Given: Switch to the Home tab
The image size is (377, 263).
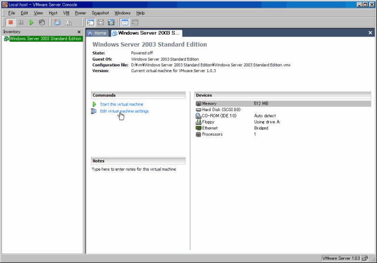Looking at the screenshot, I should (x=97, y=33).
